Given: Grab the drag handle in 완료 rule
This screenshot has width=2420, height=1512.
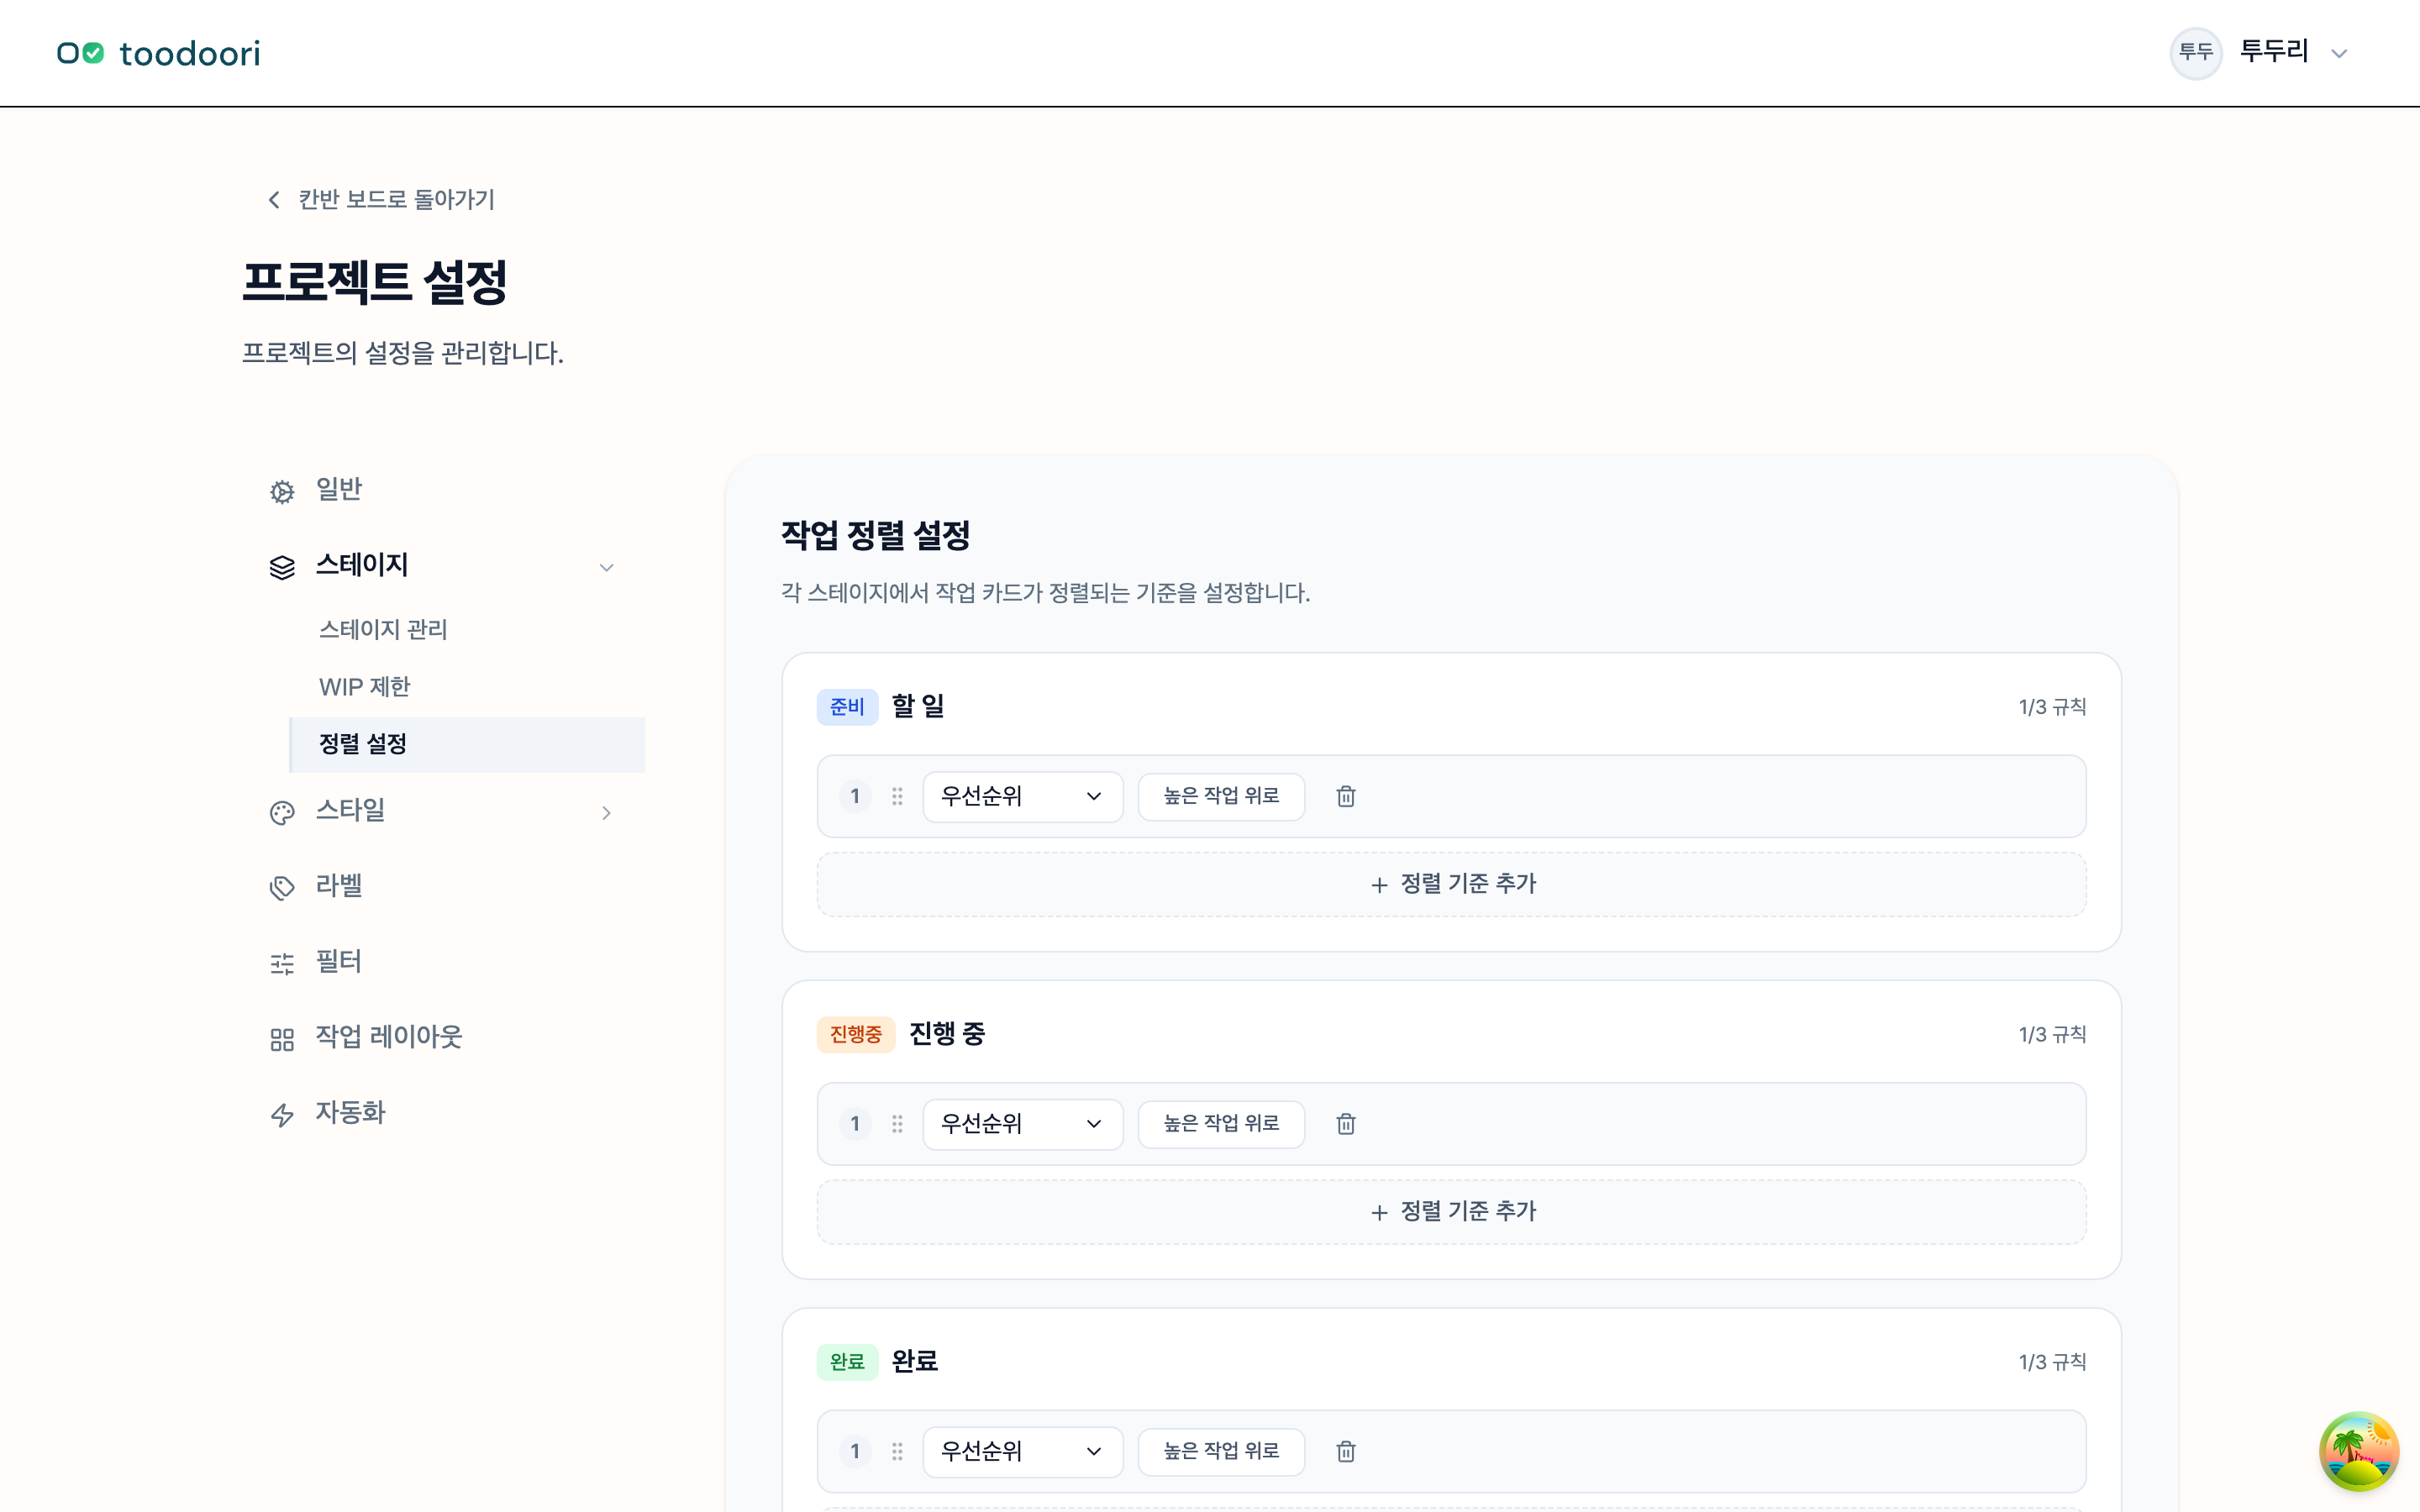Looking at the screenshot, I should pyautogui.click(x=897, y=1452).
